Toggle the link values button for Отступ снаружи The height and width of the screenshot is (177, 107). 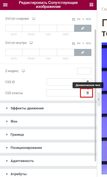coord(83,28)
